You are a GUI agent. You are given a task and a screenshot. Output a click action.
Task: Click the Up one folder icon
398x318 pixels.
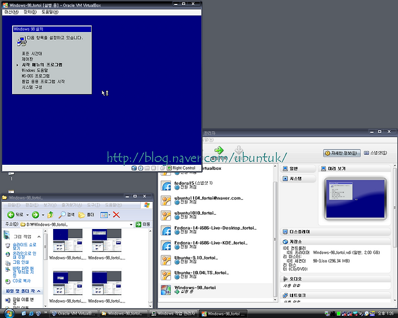pos(50,215)
